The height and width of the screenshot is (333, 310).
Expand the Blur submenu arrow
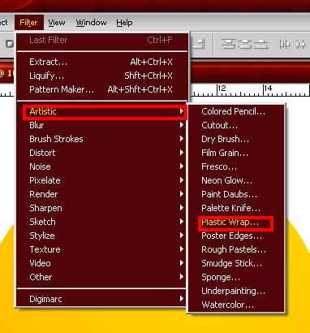[x=182, y=125]
